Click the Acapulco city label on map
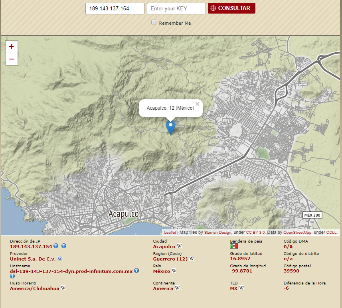Image resolution: width=342 pixels, height=308 pixels. (123, 214)
